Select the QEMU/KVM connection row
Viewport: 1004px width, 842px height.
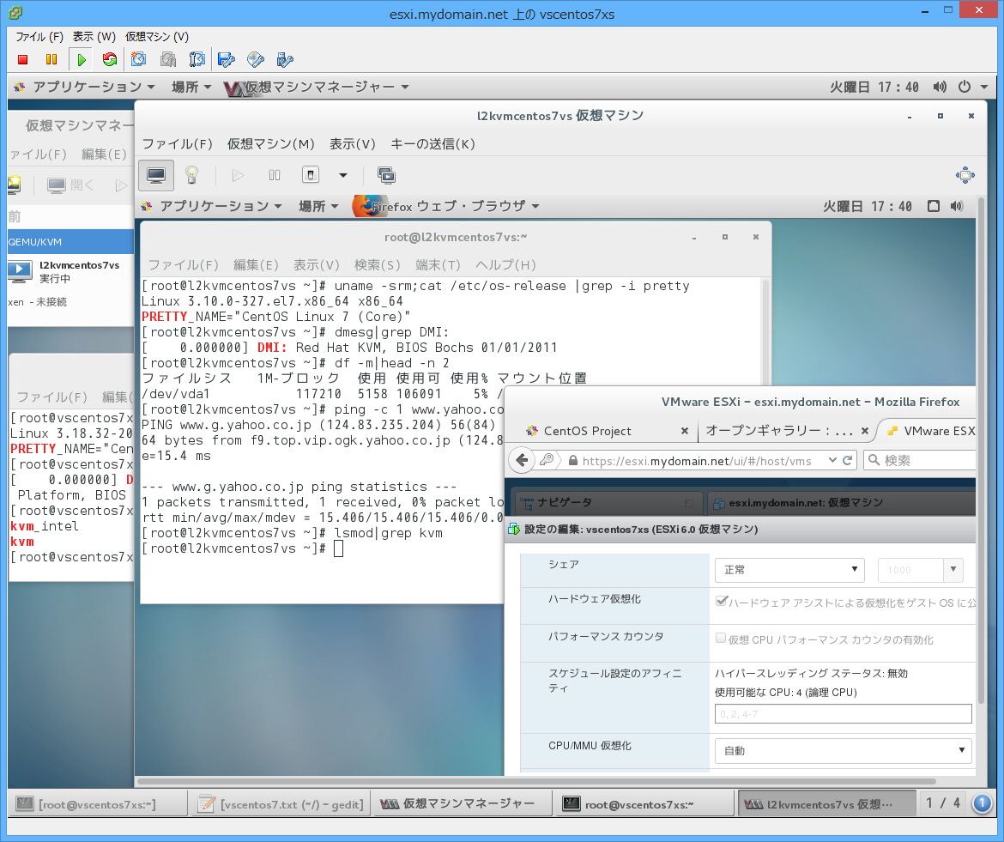[x=70, y=242]
